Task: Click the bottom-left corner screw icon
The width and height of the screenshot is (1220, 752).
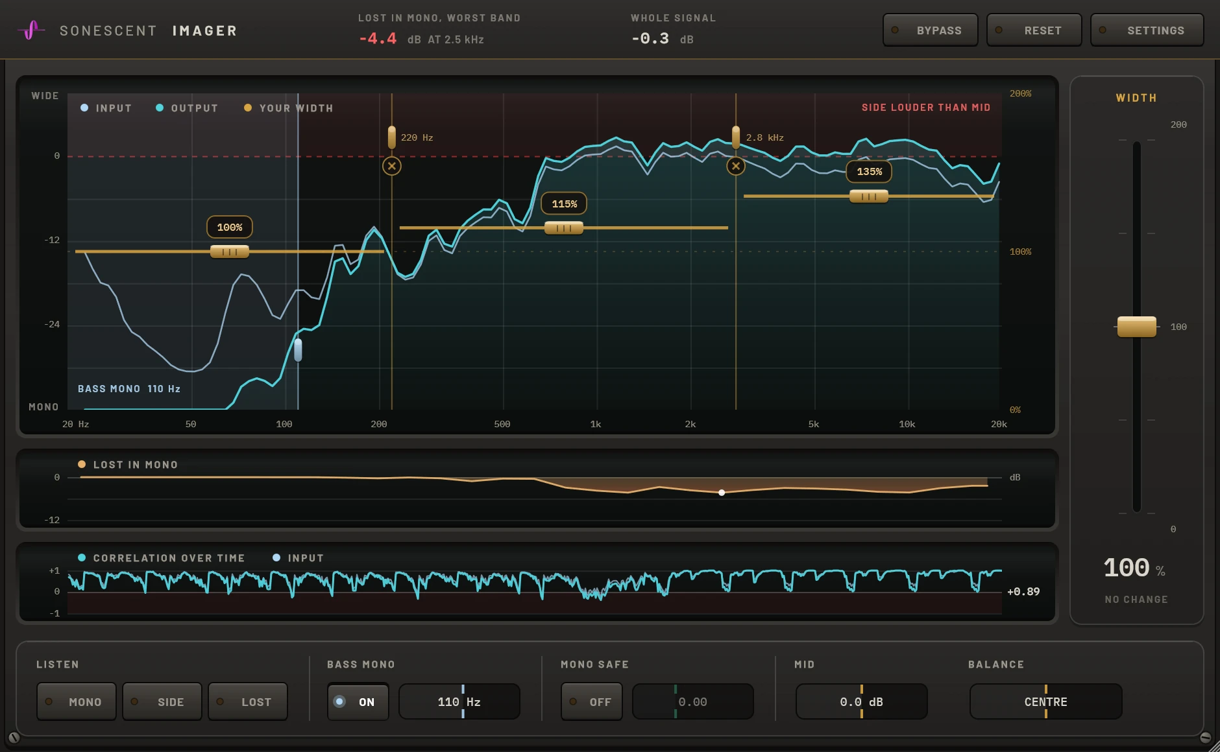Action: tap(14, 738)
